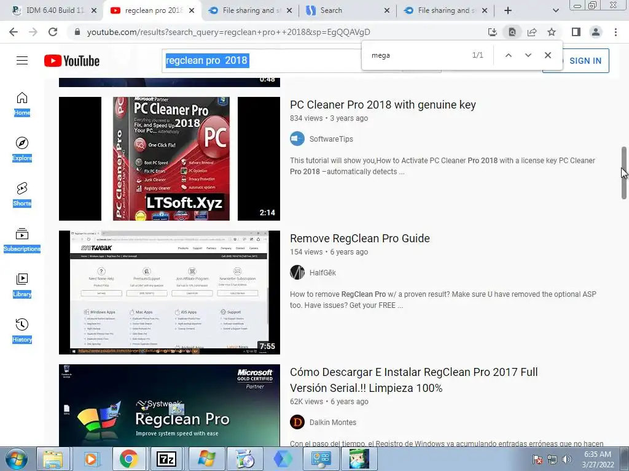Click the find-in-page magnifier icon in address bar

pyautogui.click(x=512, y=32)
